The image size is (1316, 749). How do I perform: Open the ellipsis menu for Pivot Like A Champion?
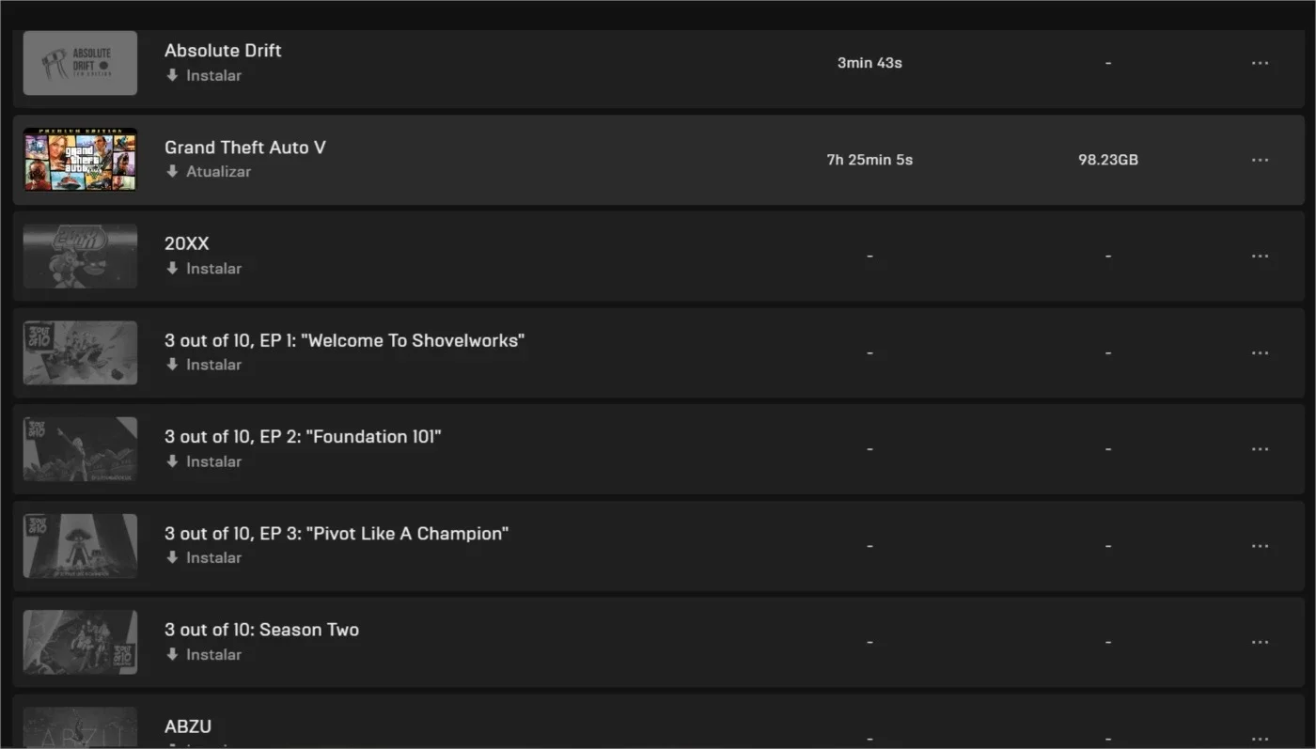[1260, 546]
